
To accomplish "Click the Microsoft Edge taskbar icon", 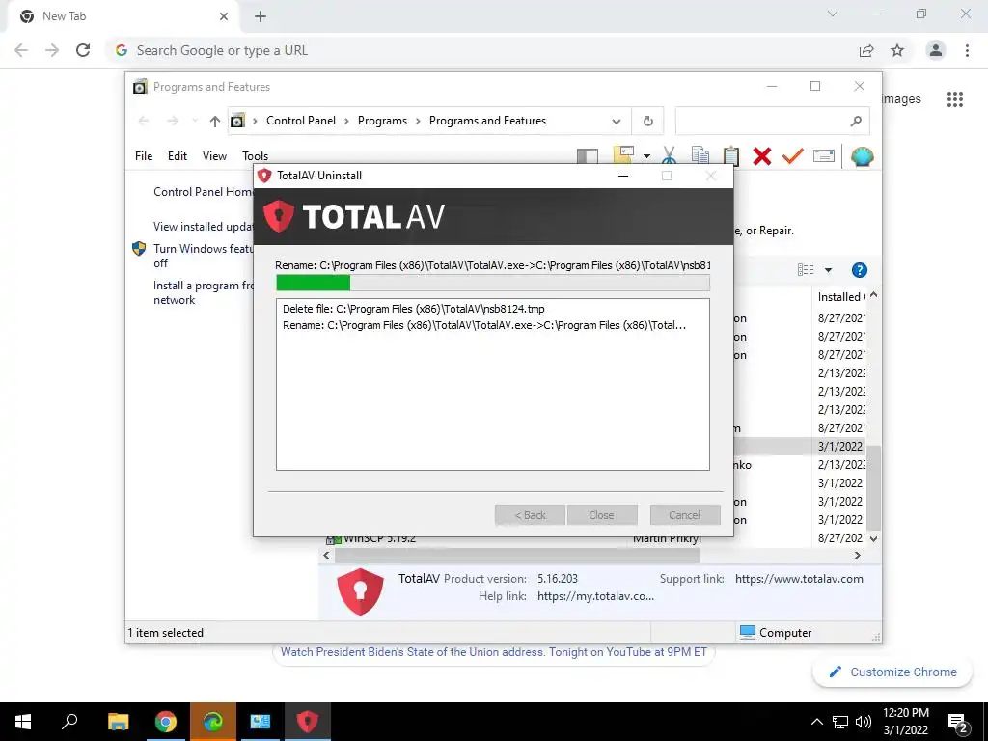I will coord(212,722).
